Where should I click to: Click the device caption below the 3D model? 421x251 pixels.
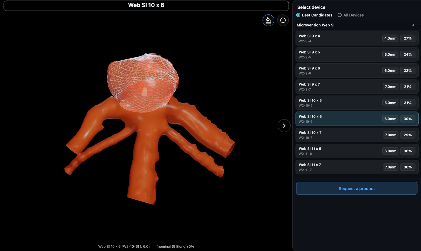146,247
